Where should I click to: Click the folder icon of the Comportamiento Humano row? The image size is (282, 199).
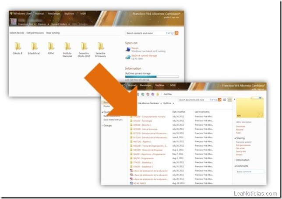click(131, 117)
